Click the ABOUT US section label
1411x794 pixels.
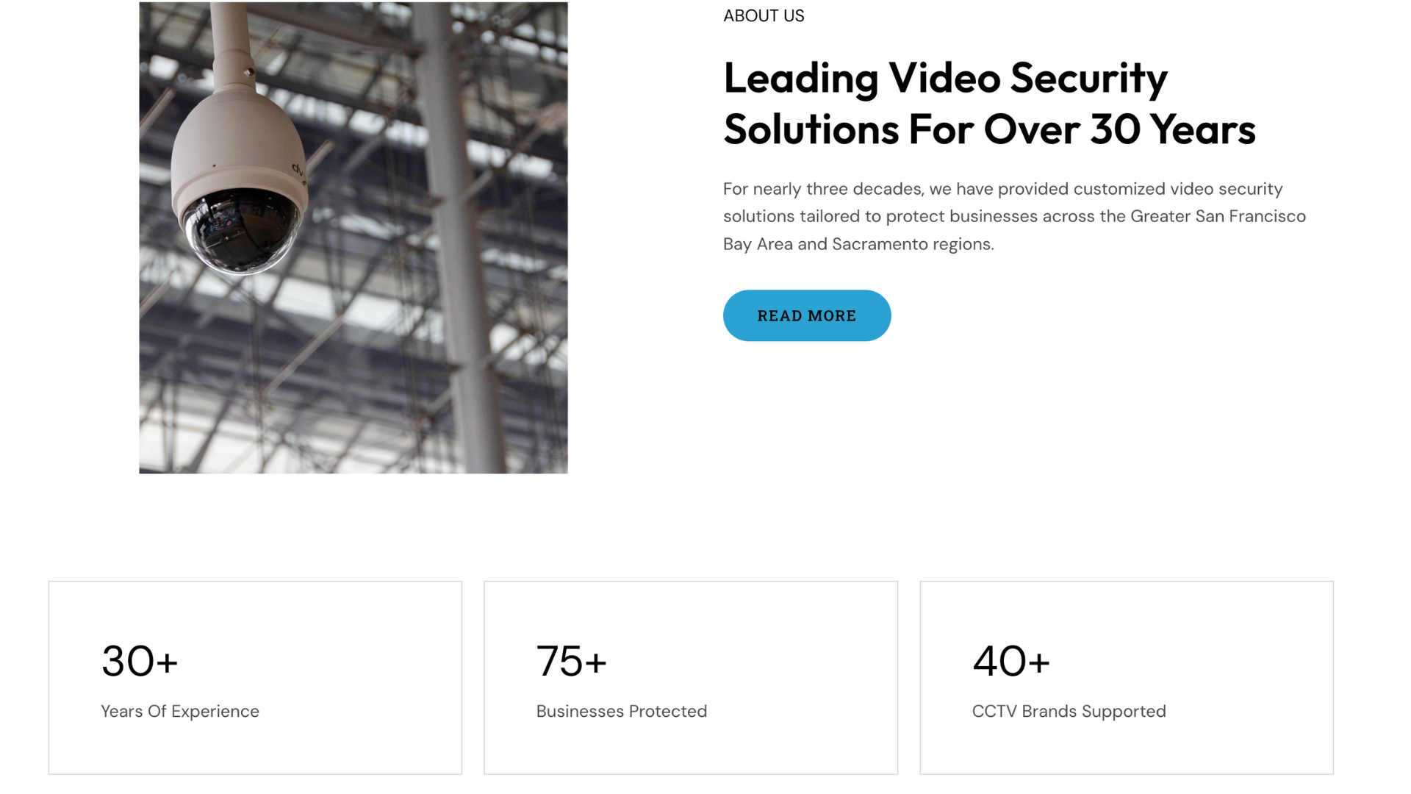click(x=764, y=15)
